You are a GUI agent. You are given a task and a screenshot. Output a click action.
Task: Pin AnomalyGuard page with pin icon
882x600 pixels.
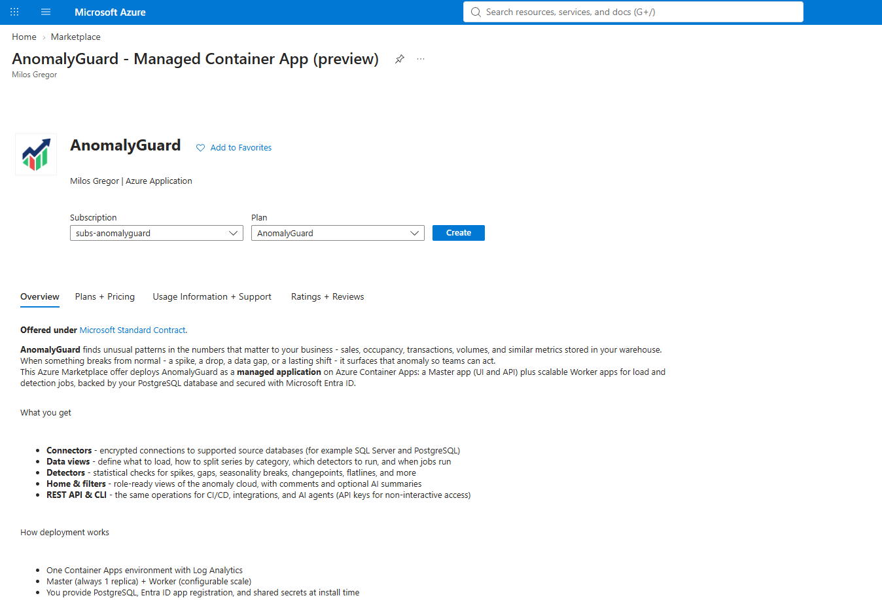coord(399,59)
